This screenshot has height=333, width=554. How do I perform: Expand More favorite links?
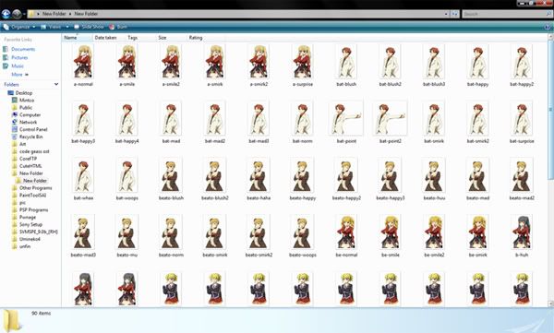click(x=19, y=75)
